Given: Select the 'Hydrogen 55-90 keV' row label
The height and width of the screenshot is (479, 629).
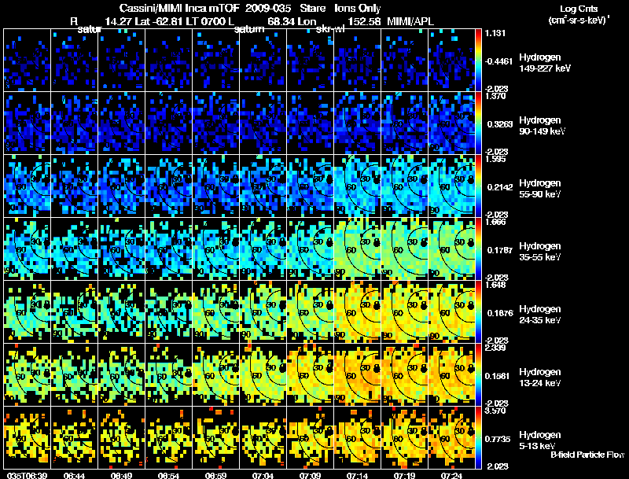Looking at the screenshot, I should [540, 189].
